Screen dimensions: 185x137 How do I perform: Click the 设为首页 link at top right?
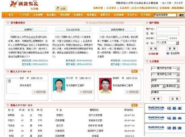click(x=178, y=3)
